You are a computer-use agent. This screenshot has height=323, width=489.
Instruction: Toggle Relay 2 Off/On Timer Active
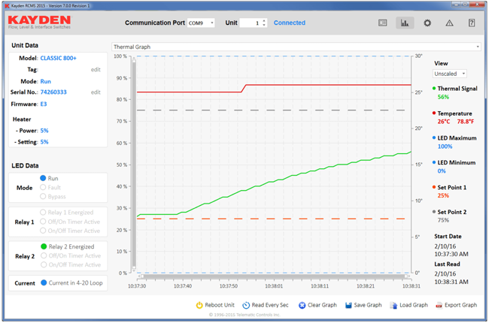[x=44, y=255]
